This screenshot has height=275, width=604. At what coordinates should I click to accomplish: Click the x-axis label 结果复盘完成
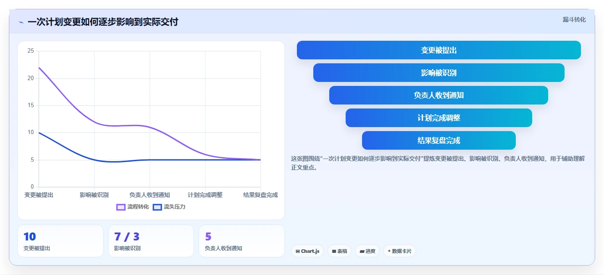pyautogui.click(x=261, y=195)
